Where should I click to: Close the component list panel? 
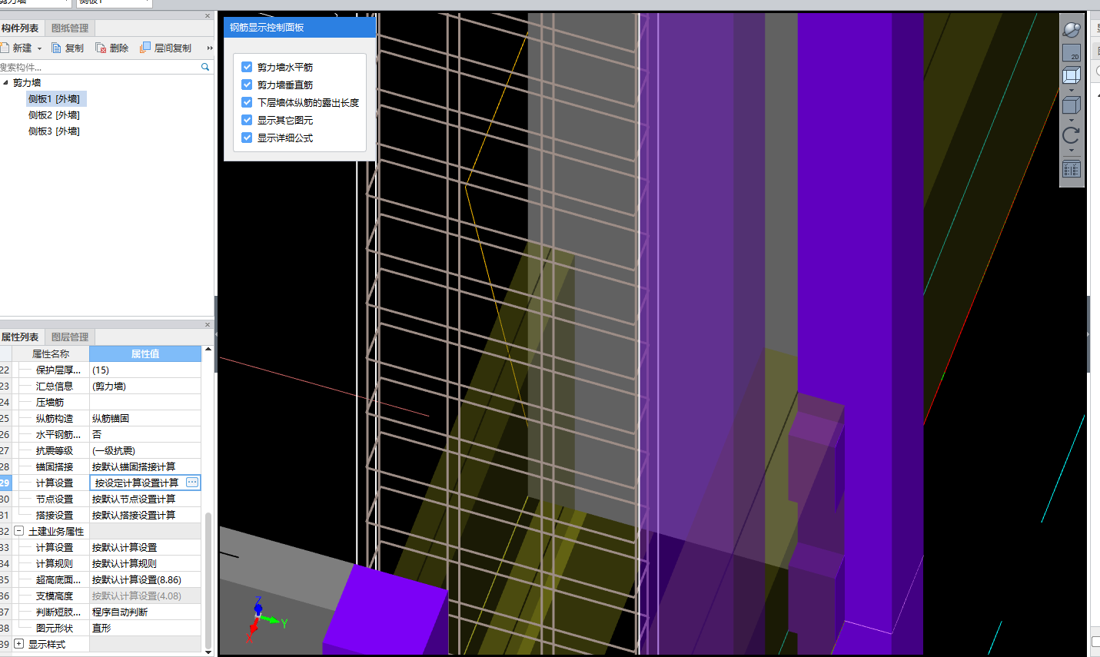[x=208, y=15]
